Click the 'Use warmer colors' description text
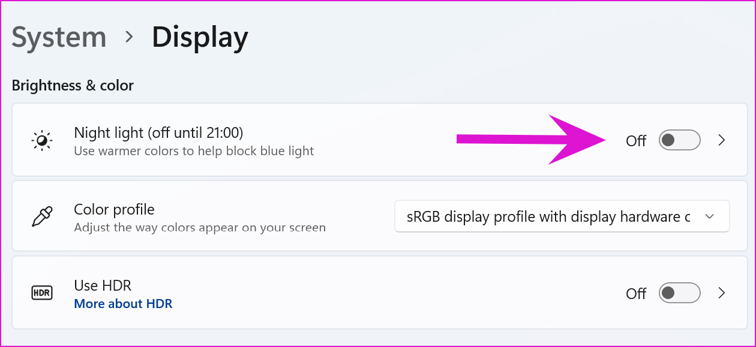 pos(194,151)
